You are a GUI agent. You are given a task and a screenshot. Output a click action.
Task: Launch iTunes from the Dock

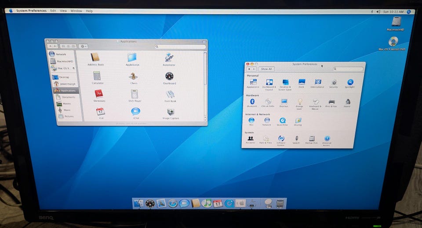click(207, 203)
